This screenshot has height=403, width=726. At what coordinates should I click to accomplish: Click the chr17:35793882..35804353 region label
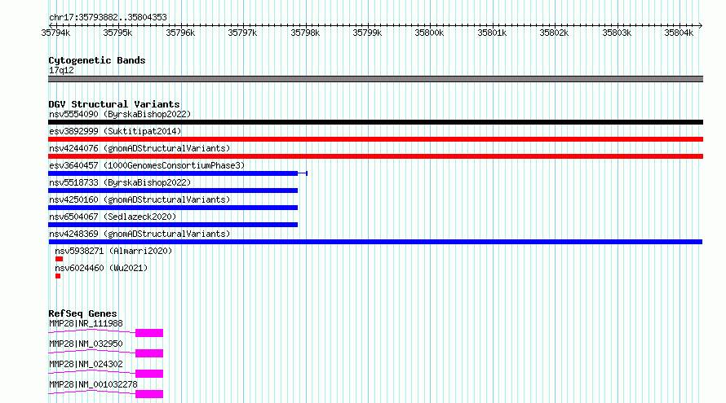coord(108,18)
